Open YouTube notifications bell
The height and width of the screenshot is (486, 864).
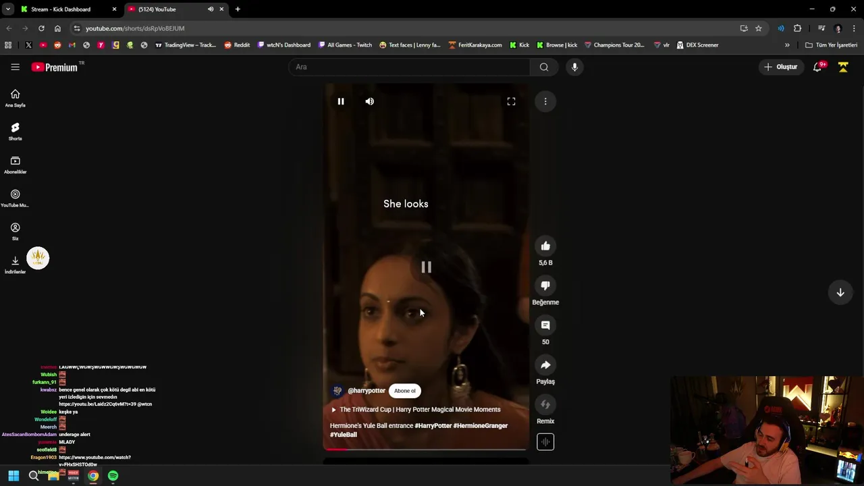pos(817,67)
